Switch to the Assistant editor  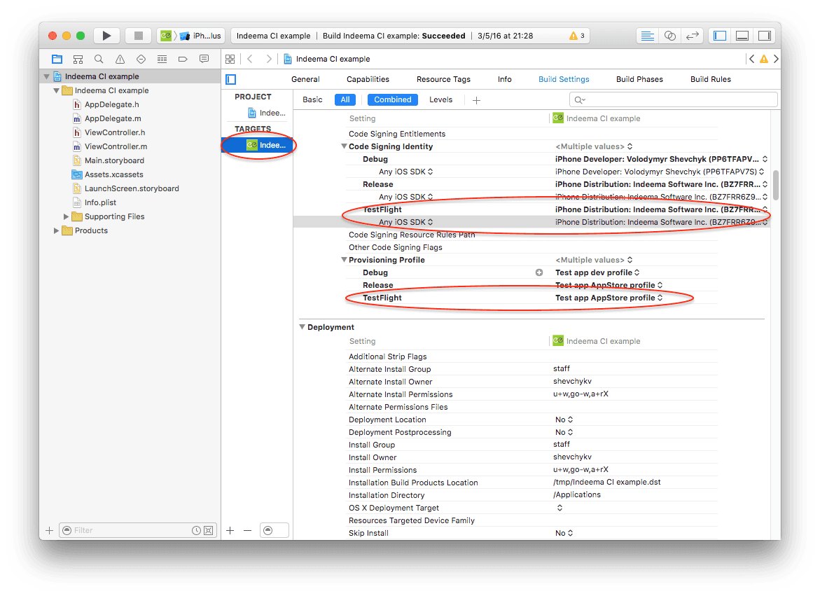point(669,35)
